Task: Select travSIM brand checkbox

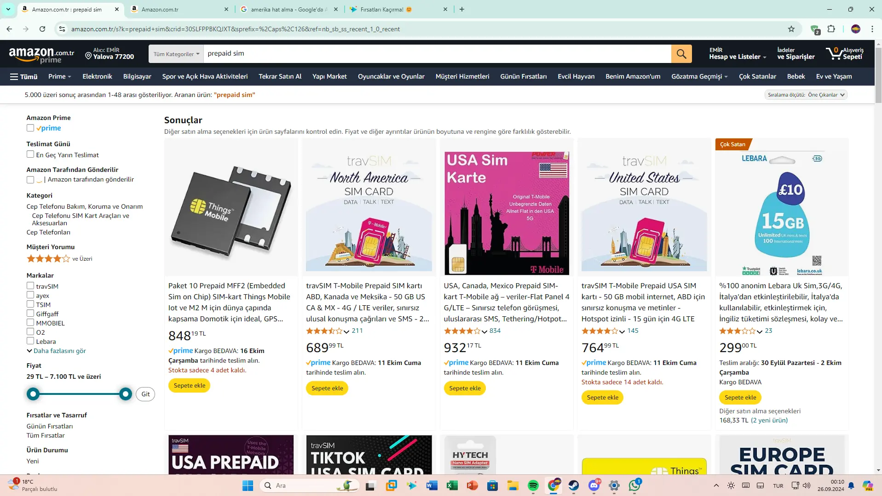Action: [30, 286]
